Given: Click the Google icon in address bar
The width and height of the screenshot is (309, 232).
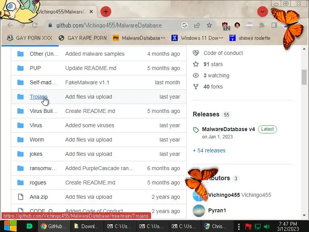Looking at the screenshot, I should 185,25.
